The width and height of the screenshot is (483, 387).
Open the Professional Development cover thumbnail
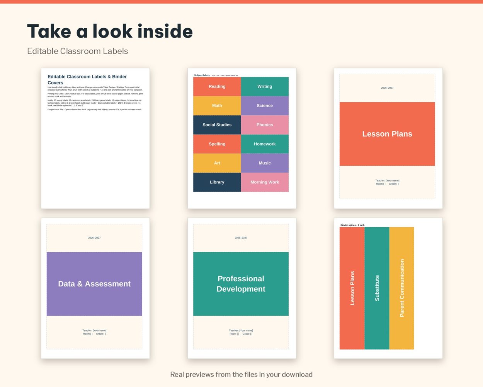(242, 288)
